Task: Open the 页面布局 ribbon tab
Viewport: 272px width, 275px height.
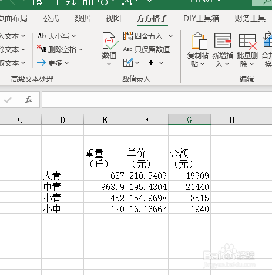Action: point(14,18)
